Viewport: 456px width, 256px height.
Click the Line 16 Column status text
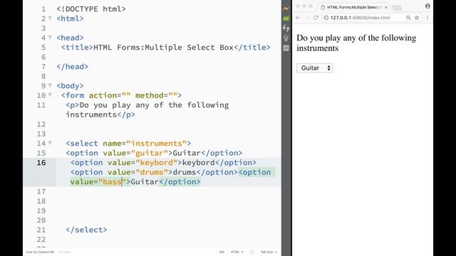coord(40,252)
